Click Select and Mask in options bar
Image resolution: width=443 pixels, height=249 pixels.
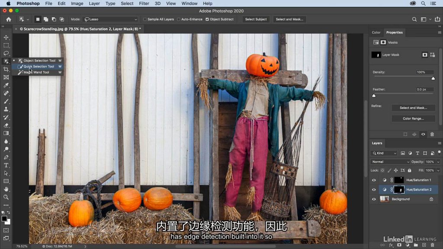pos(289,19)
